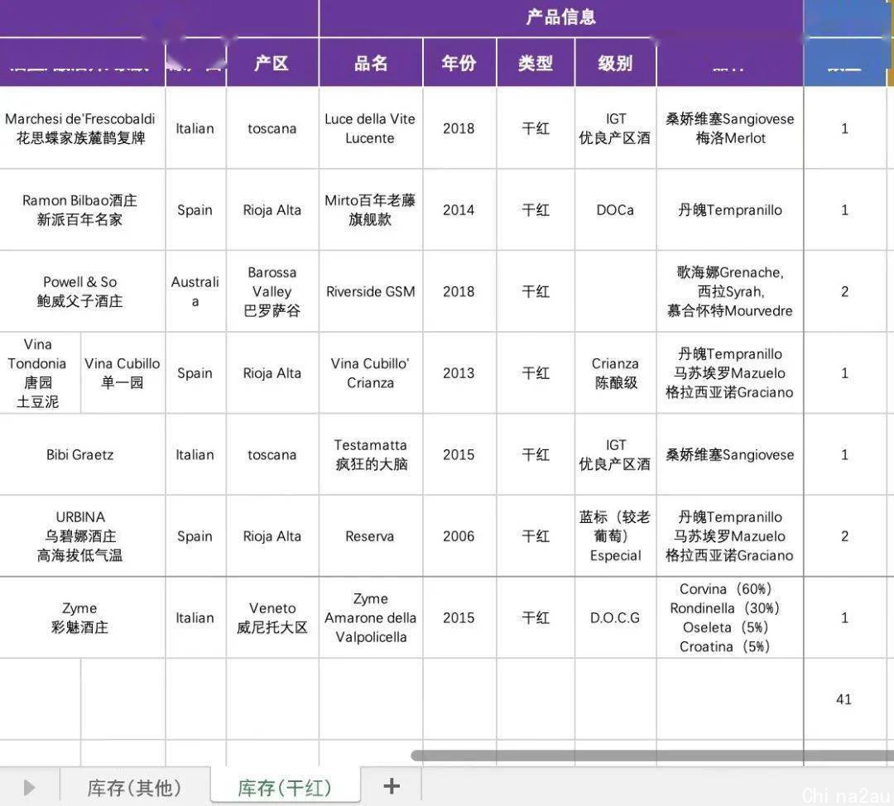Select Rioja Alta in the URBINA row
Image resolution: width=894 pixels, height=806 pixels.
(x=272, y=535)
